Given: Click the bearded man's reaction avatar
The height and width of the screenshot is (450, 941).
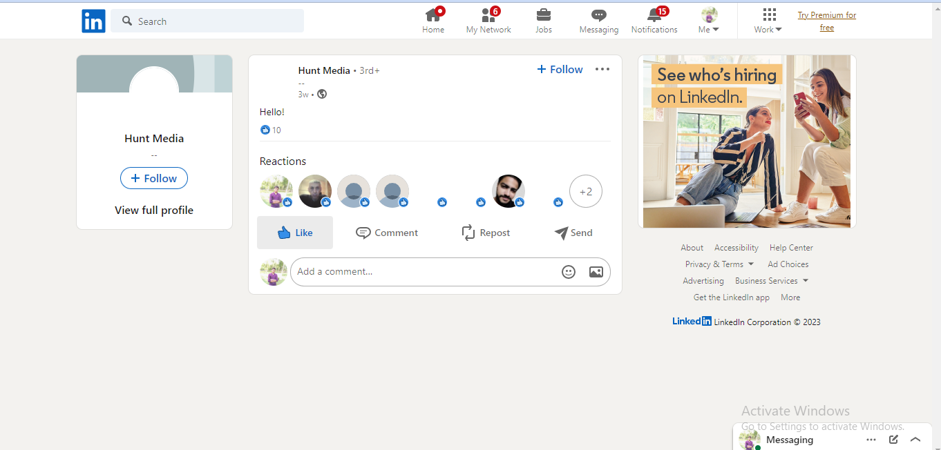Looking at the screenshot, I should coord(508,191).
